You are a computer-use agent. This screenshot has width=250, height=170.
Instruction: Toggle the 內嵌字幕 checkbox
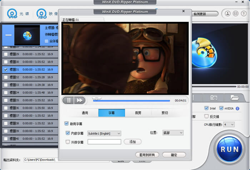(x=67, y=133)
